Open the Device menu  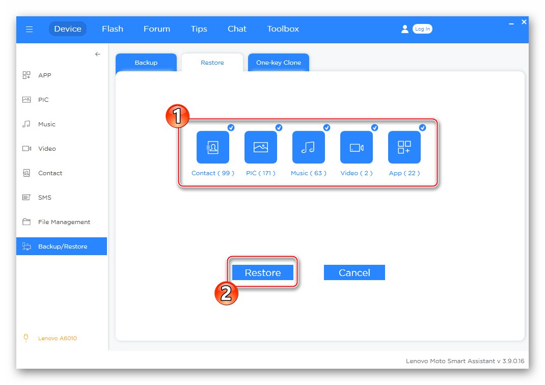click(68, 29)
